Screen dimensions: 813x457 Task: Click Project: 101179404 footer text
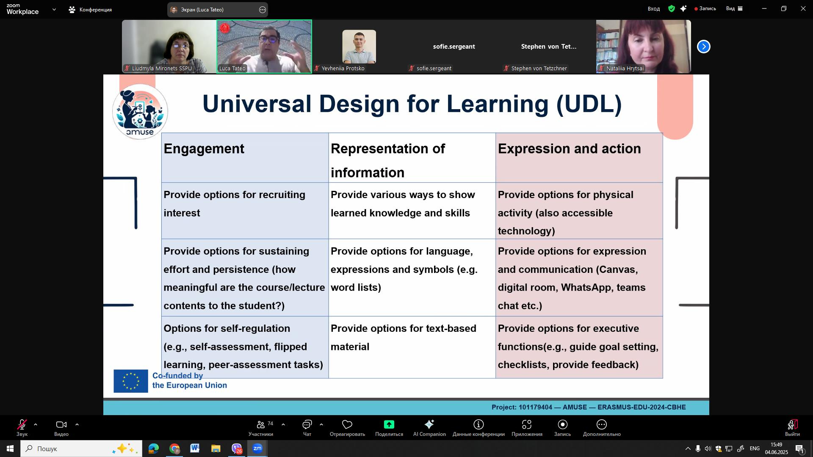[x=589, y=407]
